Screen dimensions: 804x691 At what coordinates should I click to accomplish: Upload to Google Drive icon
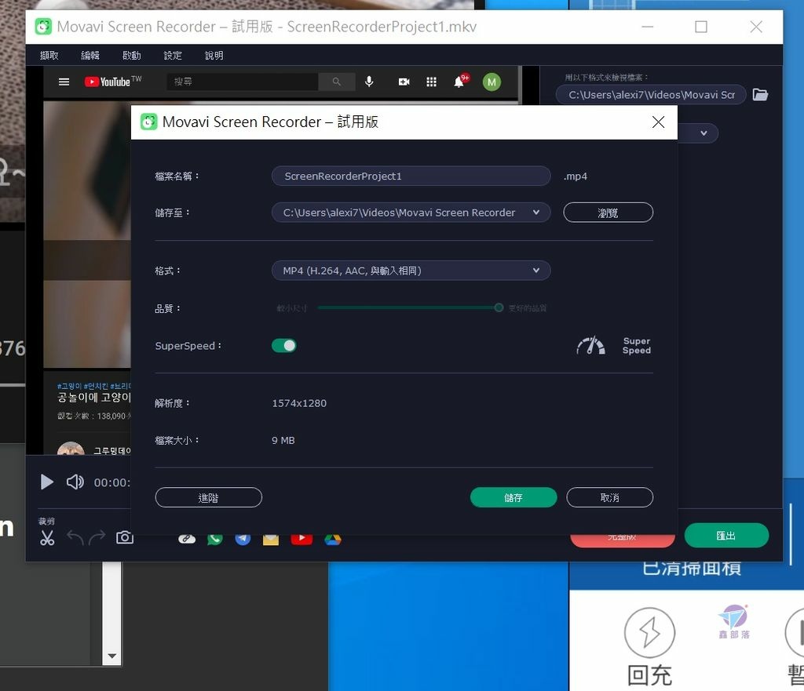pyautogui.click(x=332, y=540)
